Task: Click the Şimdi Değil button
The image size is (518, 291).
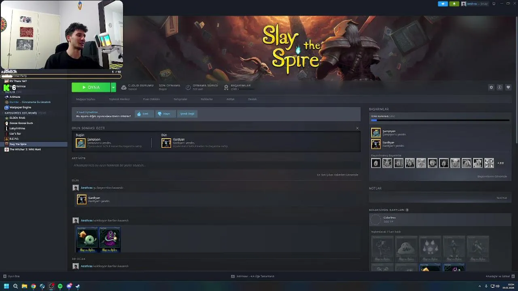Action: pos(187,114)
